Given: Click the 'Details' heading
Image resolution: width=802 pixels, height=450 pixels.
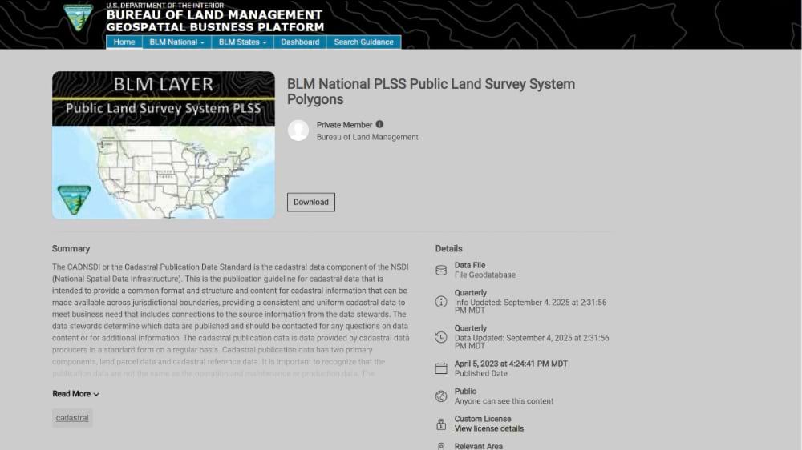Looking at the screenshot, I should 448,249.
